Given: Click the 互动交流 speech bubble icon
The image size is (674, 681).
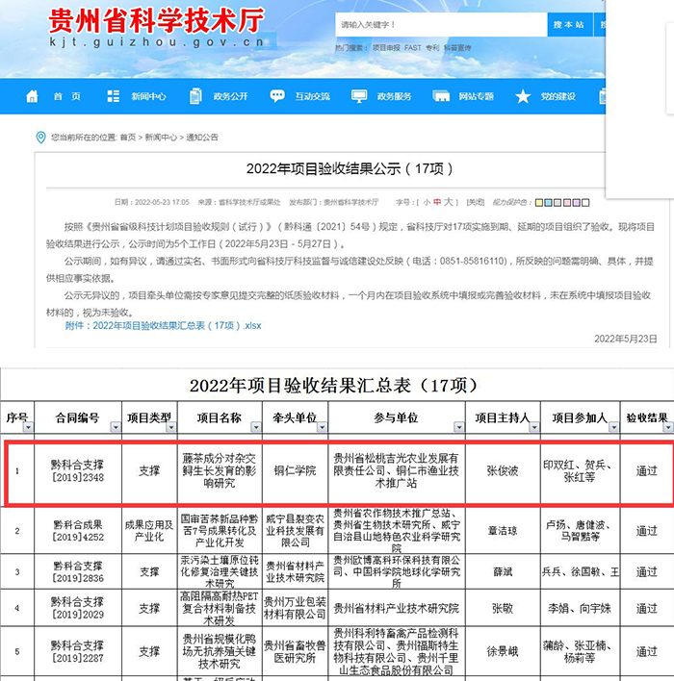Looking at the screenshot, I should coord(277,96).
